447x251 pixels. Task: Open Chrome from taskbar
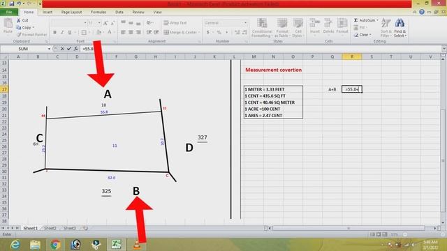tap(56, 245)
